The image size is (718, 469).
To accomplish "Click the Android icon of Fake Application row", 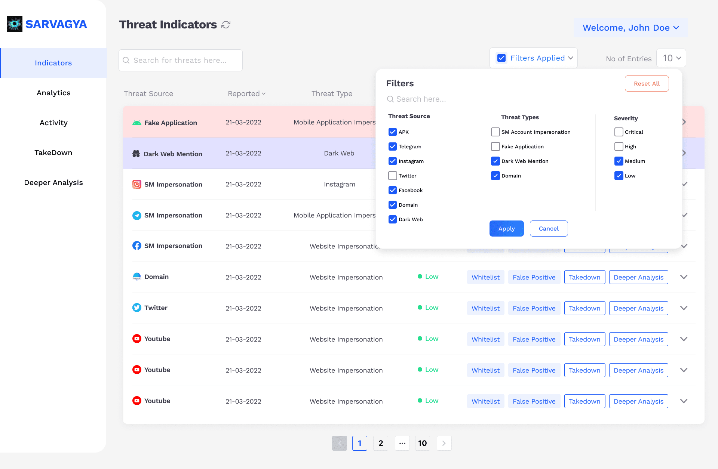I will tap(137, 123).
